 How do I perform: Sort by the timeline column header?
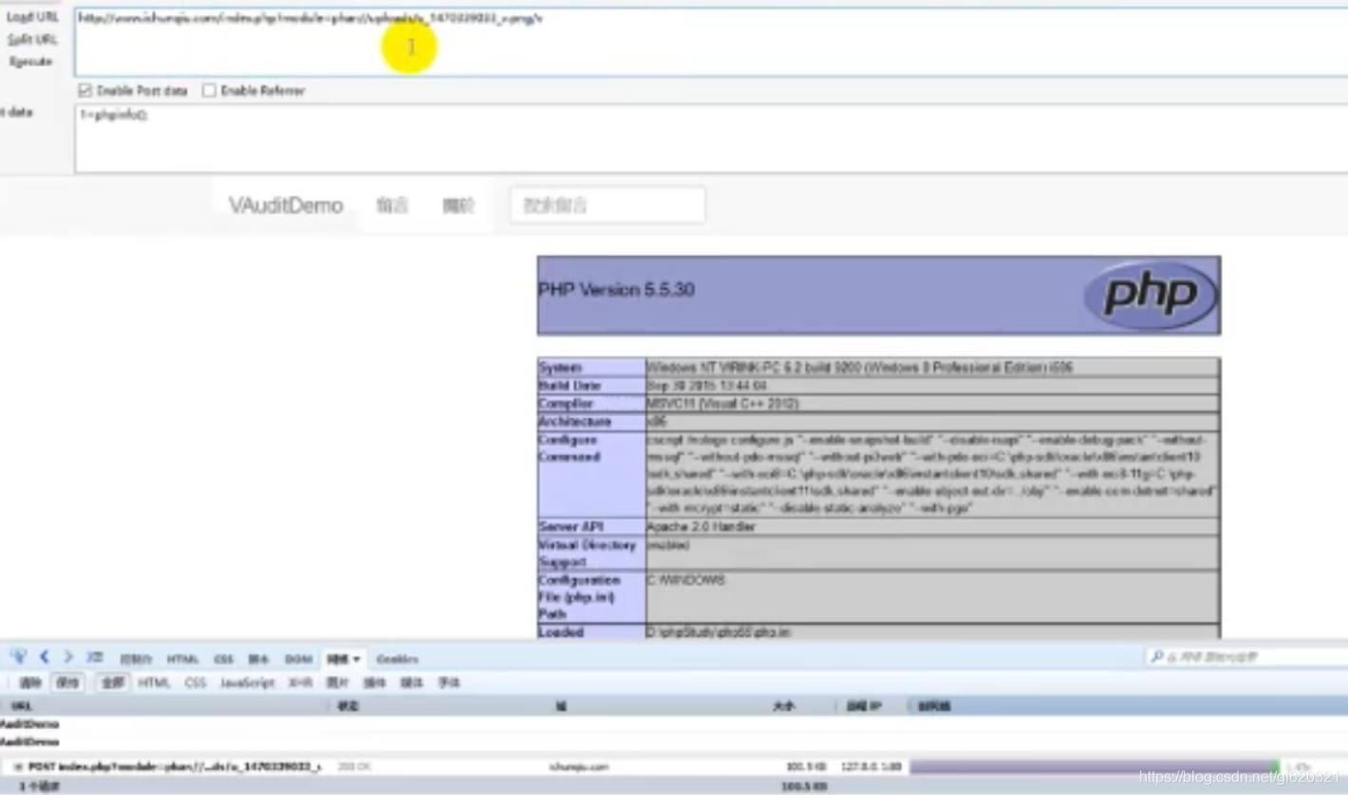pos(1128,707)
